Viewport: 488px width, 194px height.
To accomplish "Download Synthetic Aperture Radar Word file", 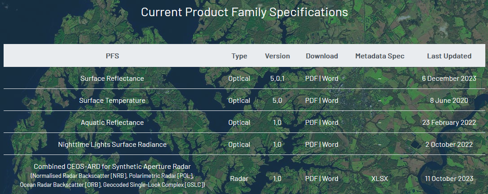I will (330, 179).
